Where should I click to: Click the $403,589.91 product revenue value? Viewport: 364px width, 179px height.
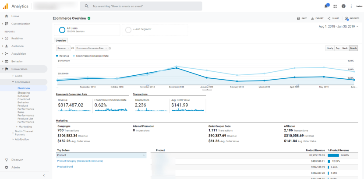[x=318, y=161]
